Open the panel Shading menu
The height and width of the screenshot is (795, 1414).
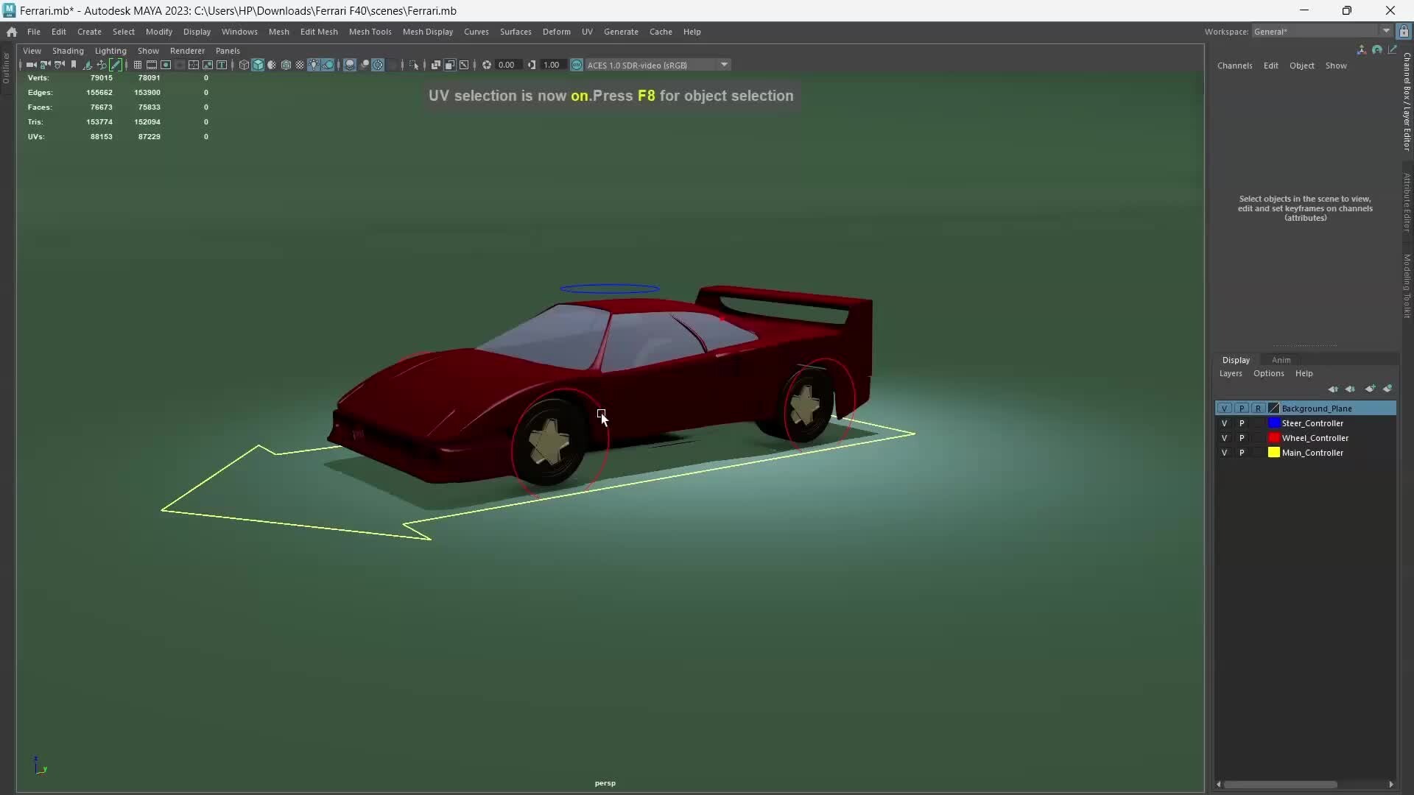(x=68, y=51)
